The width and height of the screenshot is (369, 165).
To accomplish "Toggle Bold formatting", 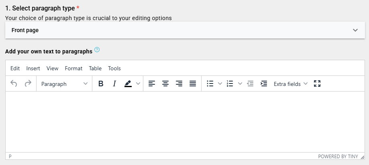I will point(101,84).
